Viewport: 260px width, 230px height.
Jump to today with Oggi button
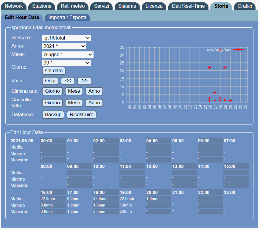click(x=50, y=81)
